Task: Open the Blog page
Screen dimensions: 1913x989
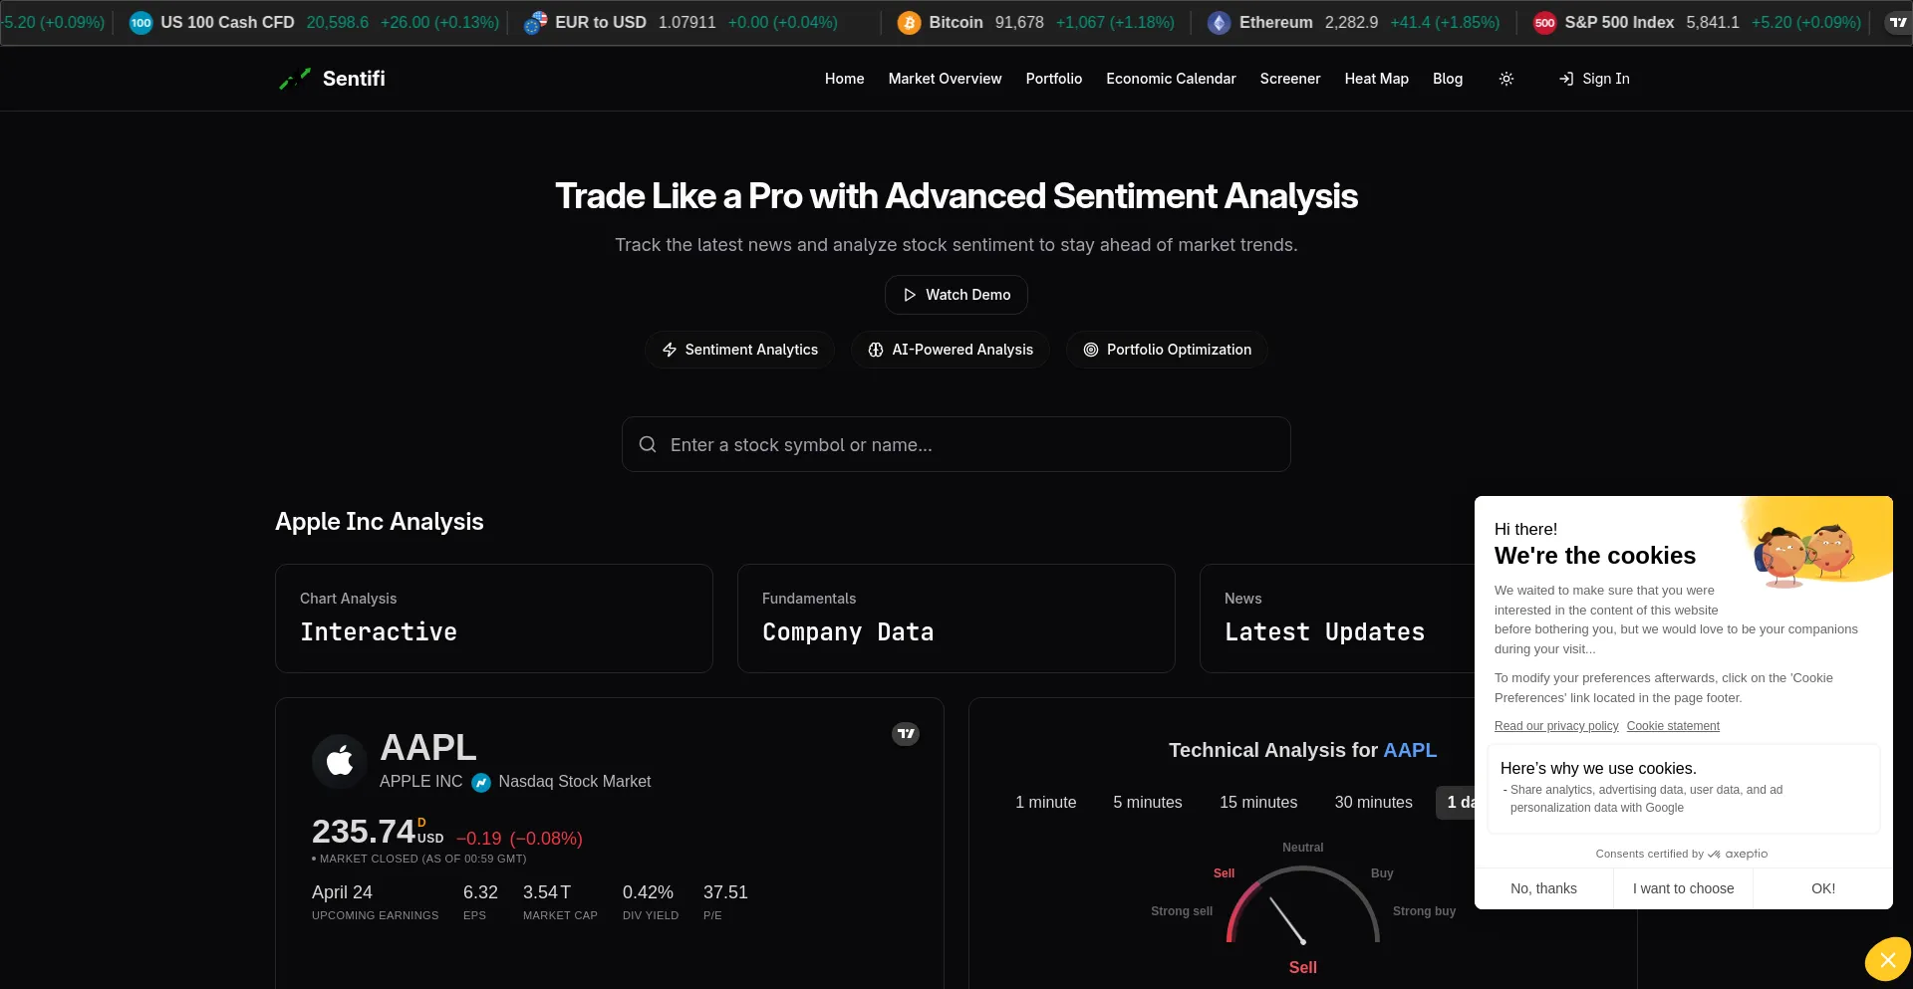Action: pos(1448,79)
